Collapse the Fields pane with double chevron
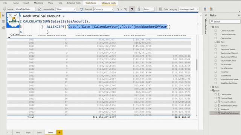This screenshot has height=135, width=241. coord(238,15)
